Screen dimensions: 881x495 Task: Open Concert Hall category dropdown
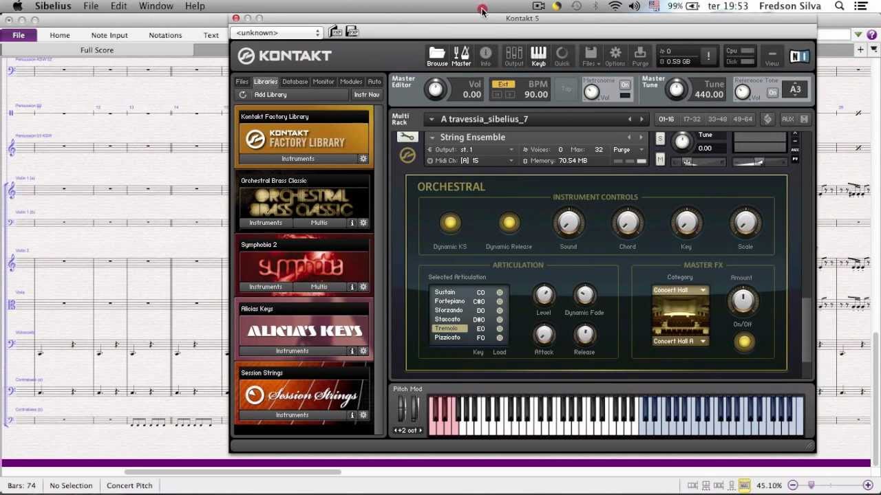(680, 290)
